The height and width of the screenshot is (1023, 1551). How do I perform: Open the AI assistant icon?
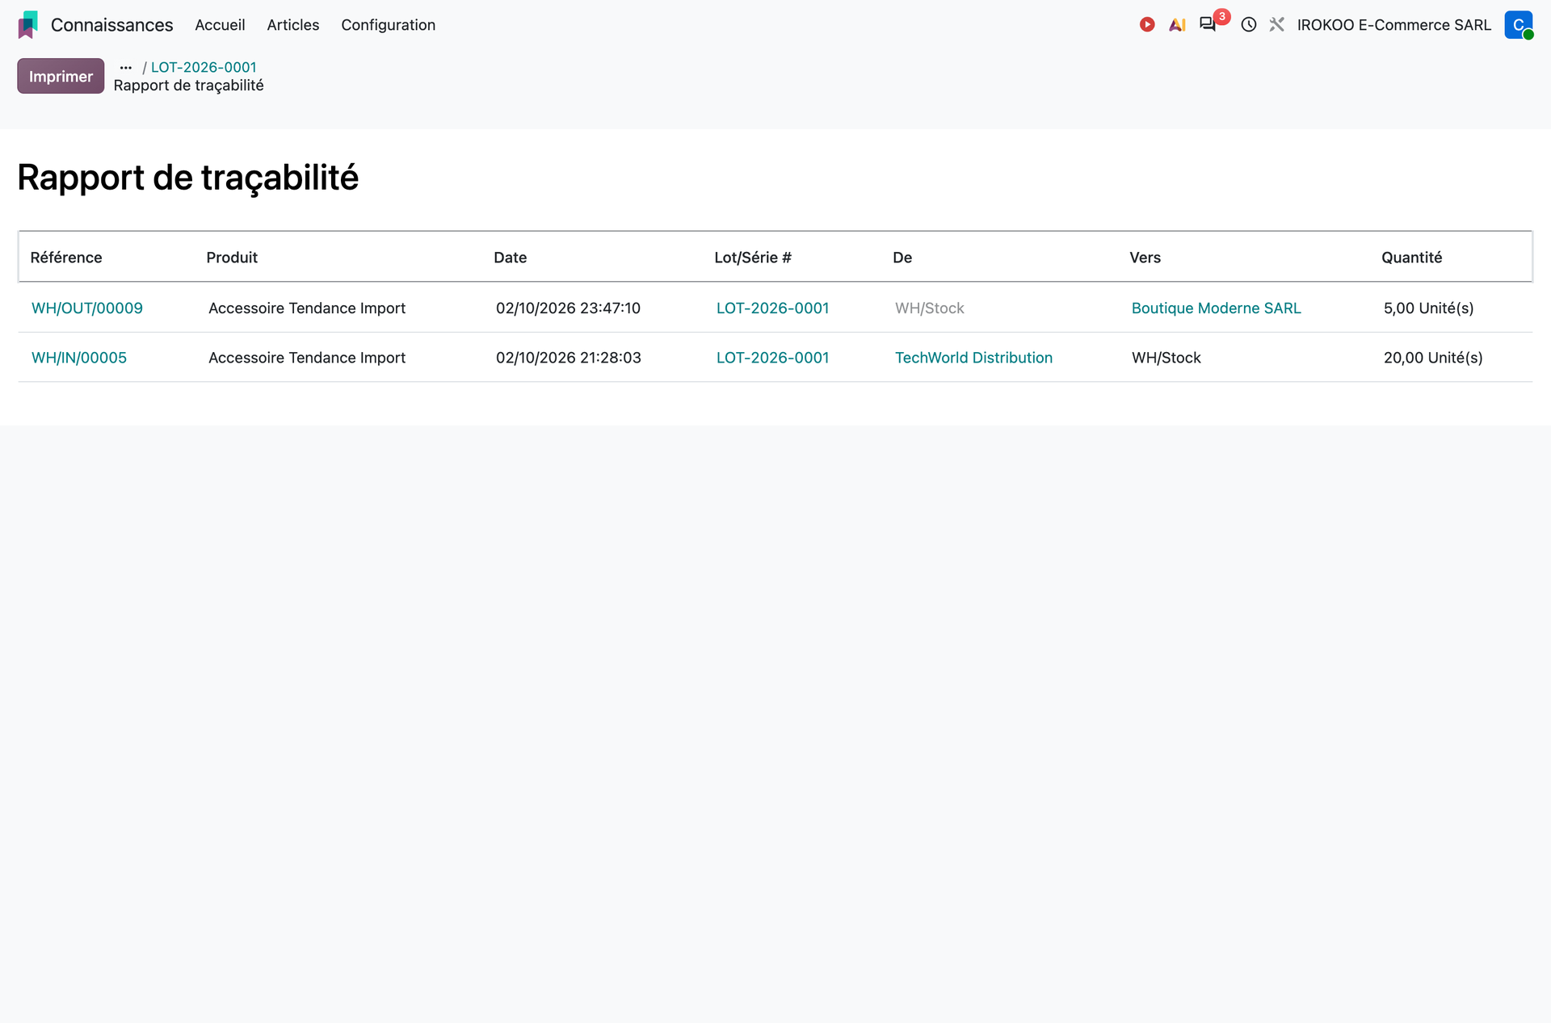point(1178,25)
